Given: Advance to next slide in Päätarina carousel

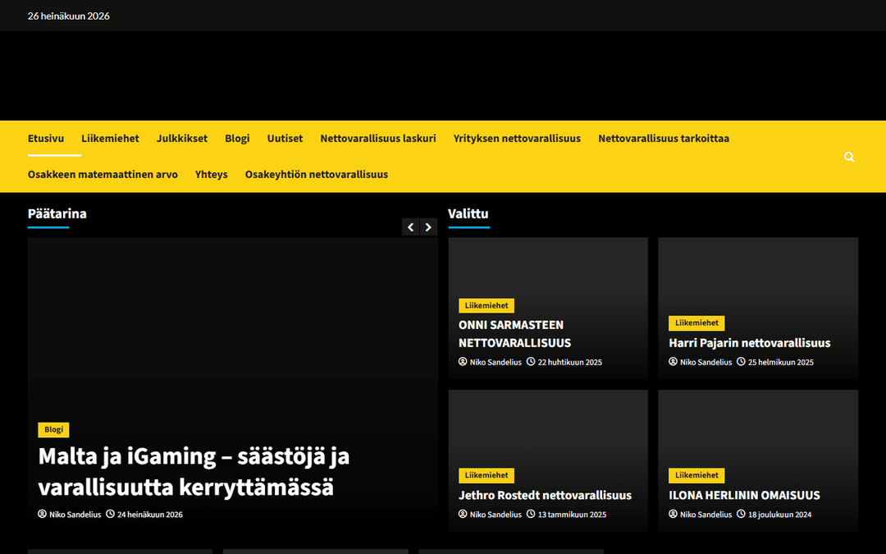Looking at the screenshot, I should coord(428,227).
